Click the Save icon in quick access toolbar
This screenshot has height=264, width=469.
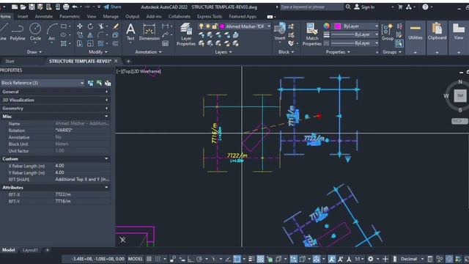point(32,7)
